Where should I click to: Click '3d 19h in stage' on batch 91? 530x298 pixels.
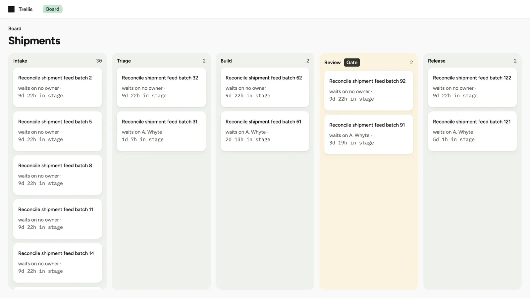point(351,143)
